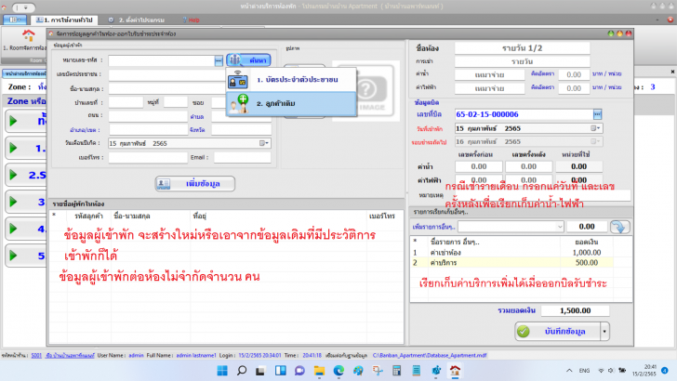Click the ค้นหา search button

(x=248, y=60)
